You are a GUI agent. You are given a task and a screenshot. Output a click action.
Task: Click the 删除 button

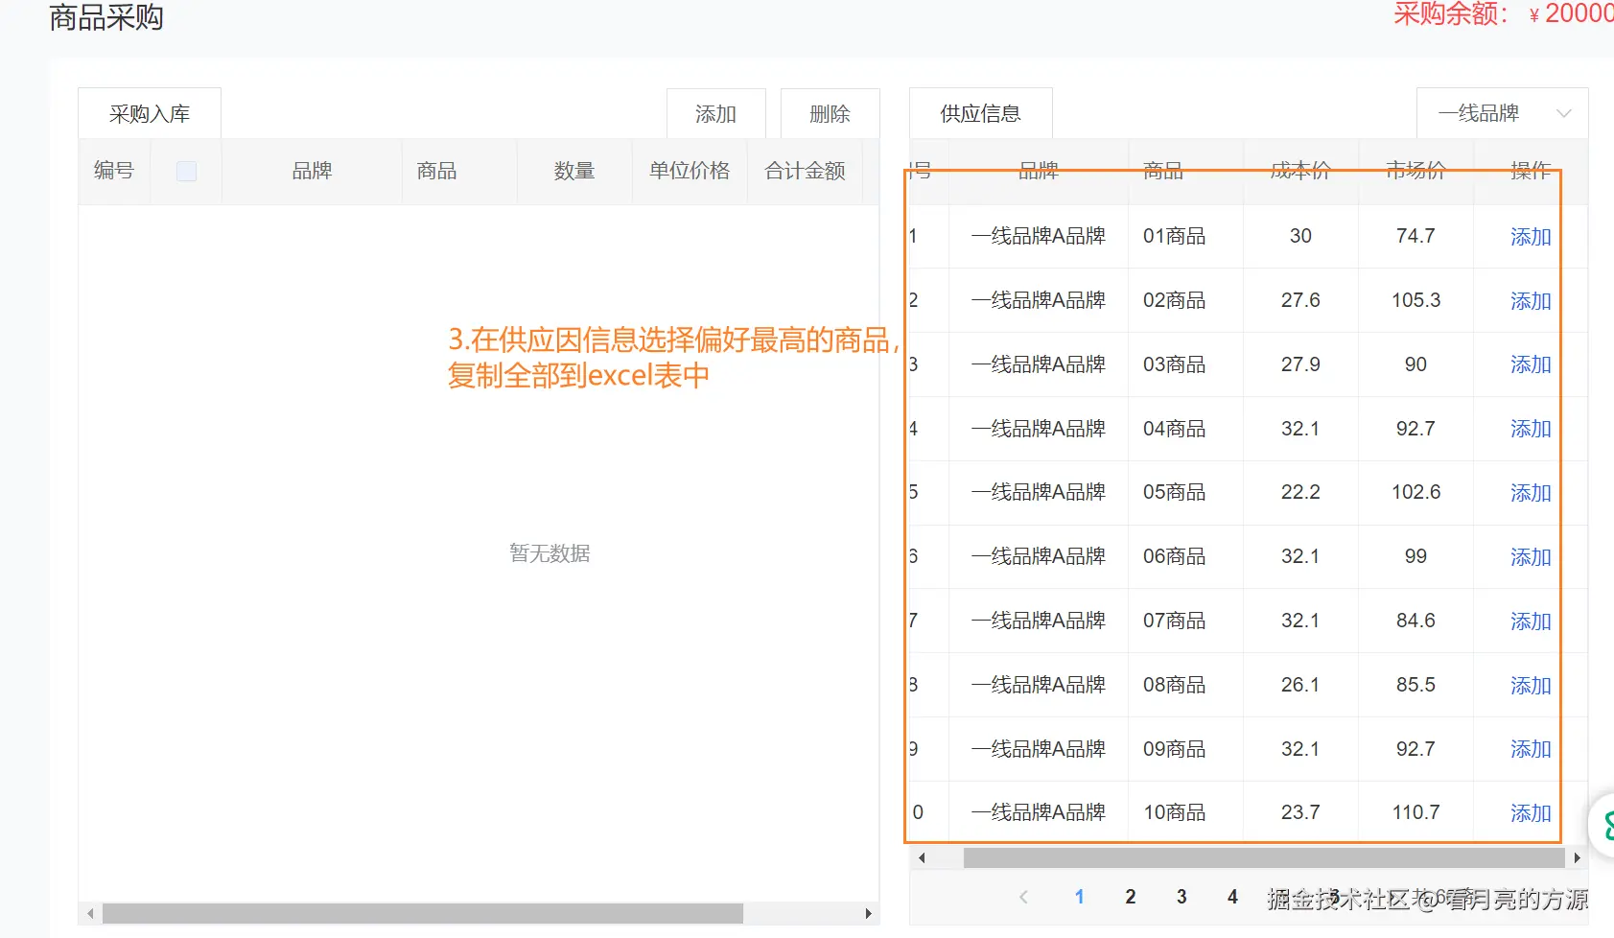pyautogui.click(x=830, y=113)
